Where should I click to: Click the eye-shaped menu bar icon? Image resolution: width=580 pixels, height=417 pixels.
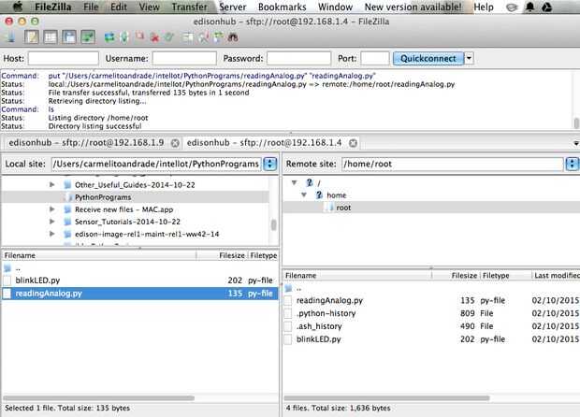click(x=512, y=7)
